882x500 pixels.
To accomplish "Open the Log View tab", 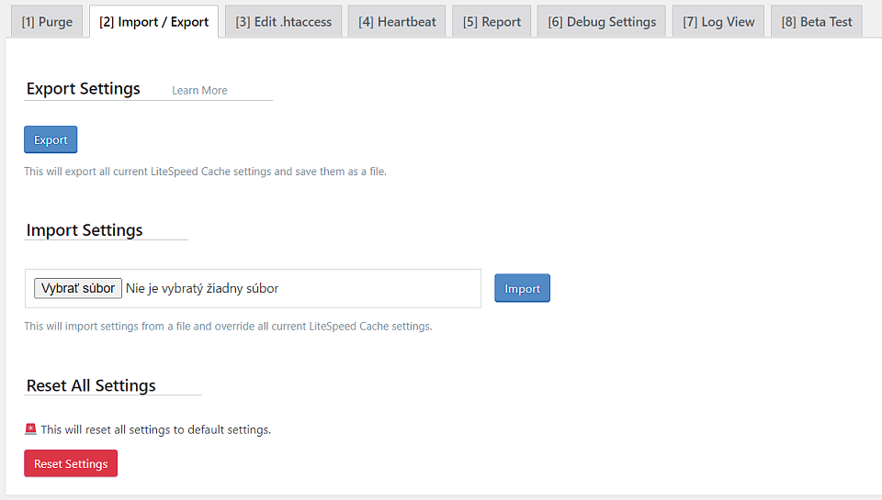I will pos(718,22).
